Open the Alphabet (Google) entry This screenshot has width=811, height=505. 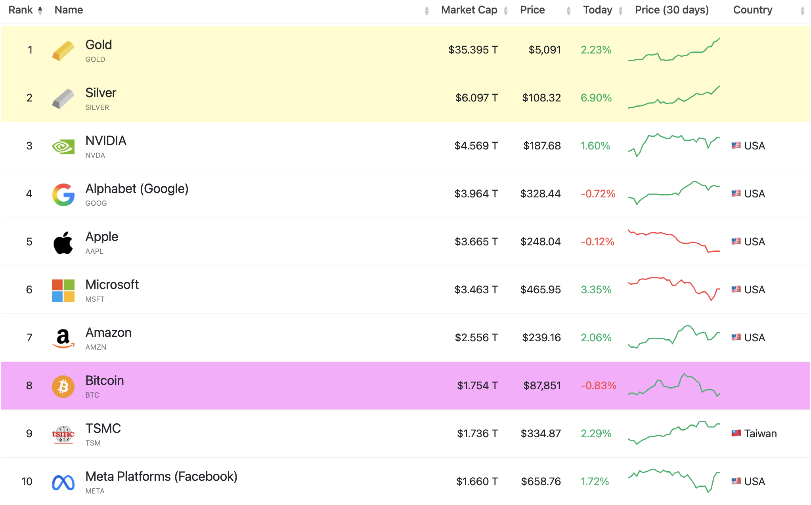(x=137, y=189)
